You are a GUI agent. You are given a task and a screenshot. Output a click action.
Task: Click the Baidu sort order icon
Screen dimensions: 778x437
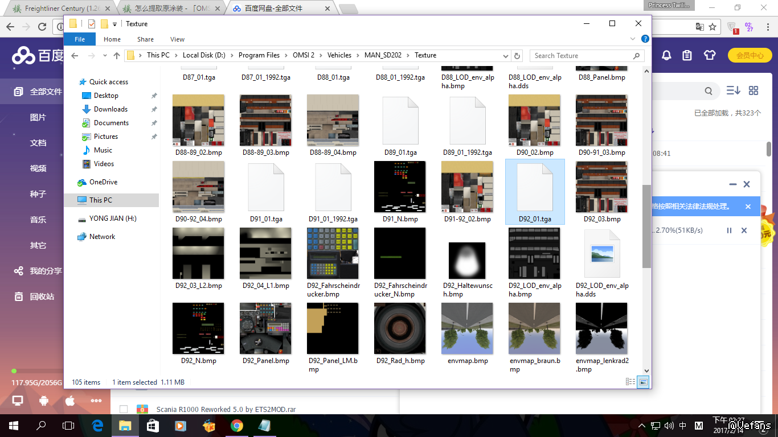tap(733, 90)
